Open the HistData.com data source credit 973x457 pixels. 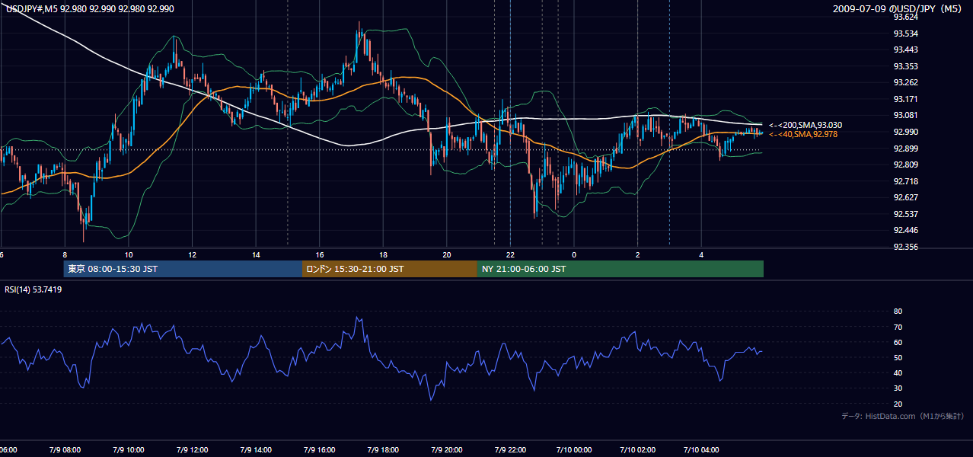tap(903, 416)
